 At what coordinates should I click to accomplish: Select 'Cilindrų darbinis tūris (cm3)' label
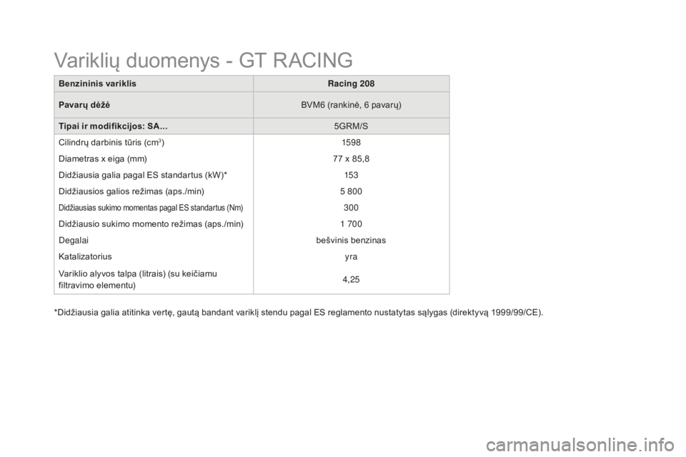click(x=111, y=143)
